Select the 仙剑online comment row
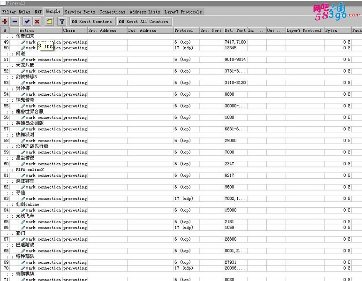 coord(181,205)
